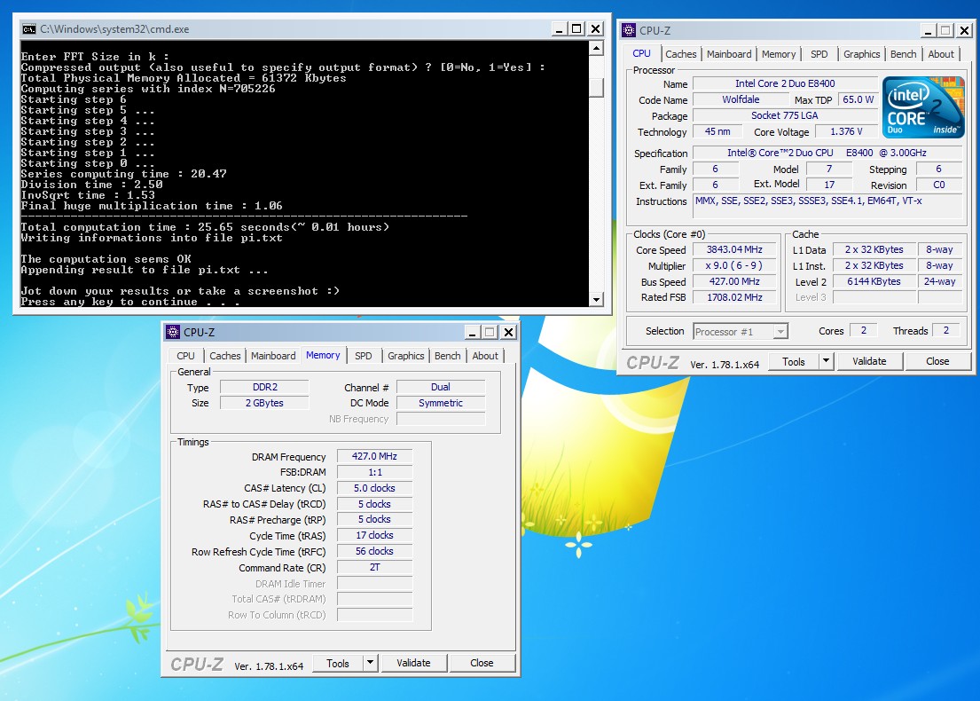Select the CPU tab in the CPU window
Viewport: 980px width, 701px height.
tap(641, 54)
